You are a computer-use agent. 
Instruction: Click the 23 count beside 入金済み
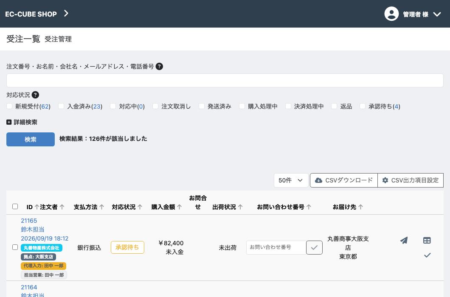pos(97,106)
